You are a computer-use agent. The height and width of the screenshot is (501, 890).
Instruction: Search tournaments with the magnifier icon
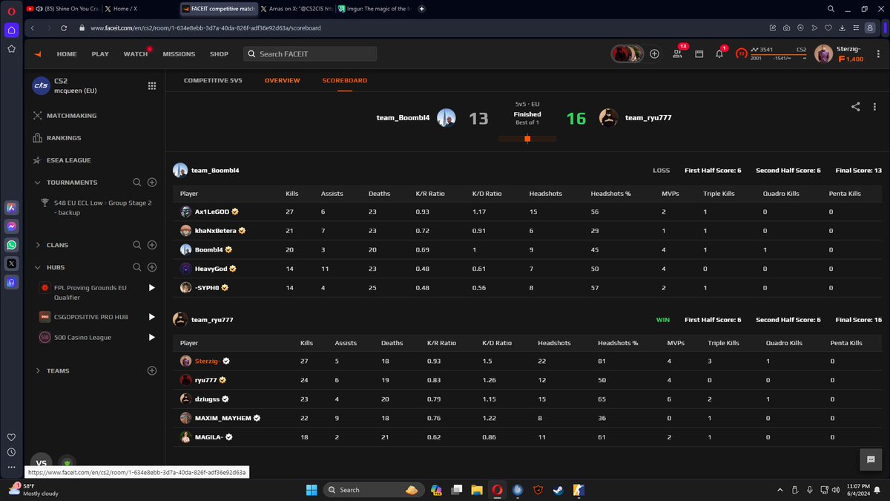tap(136, 183)
